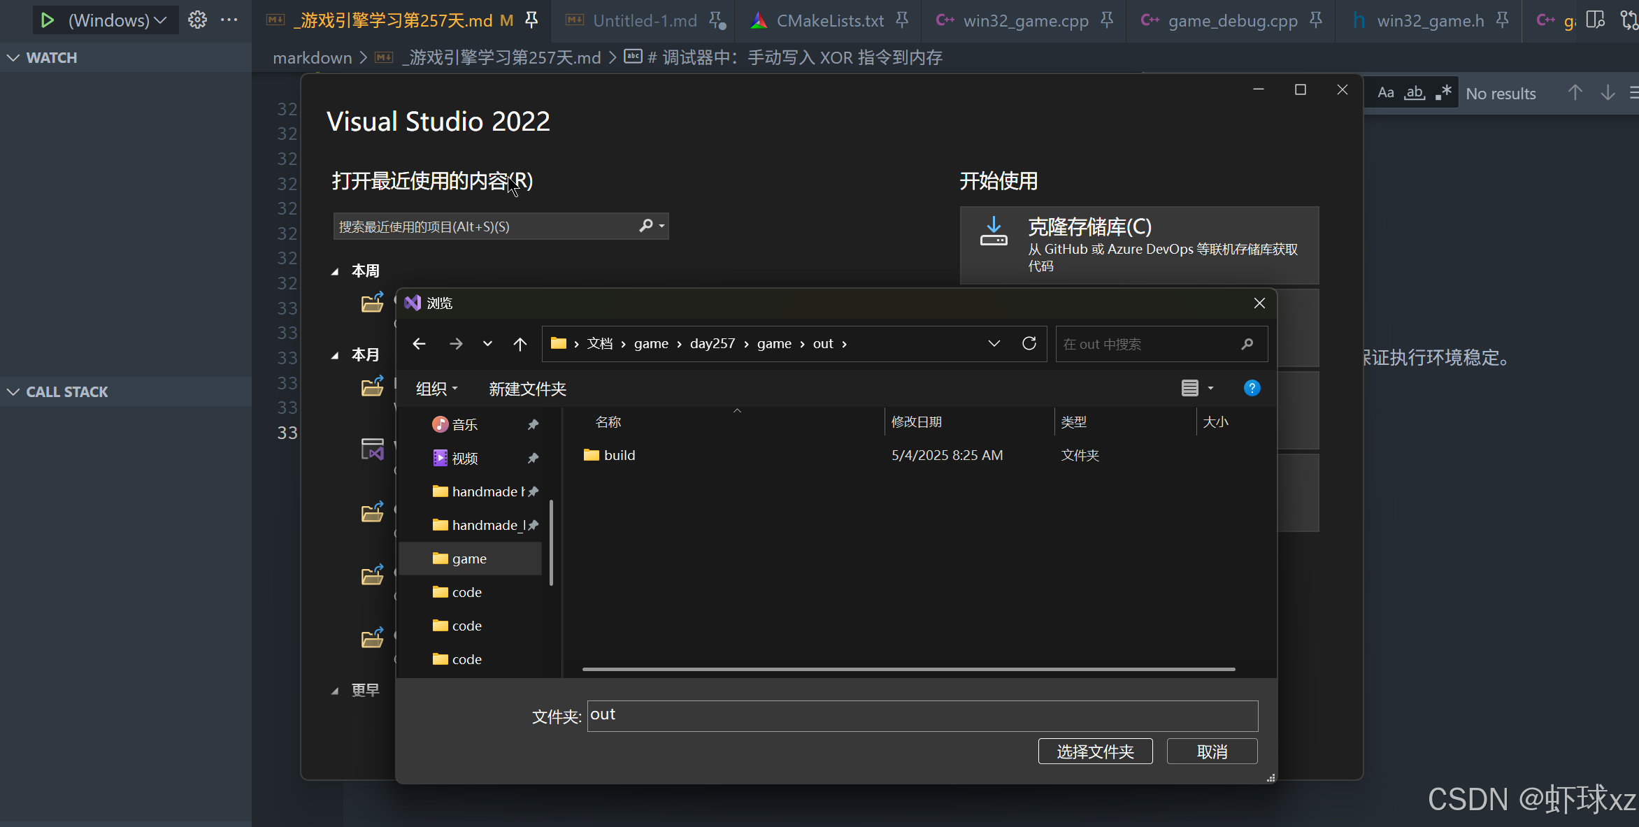
Task: Toggle Match Case in find widget
Action: [x=1385, y=93]
